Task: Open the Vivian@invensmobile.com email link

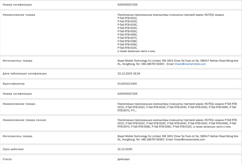Action: click(x=190, y=64)
